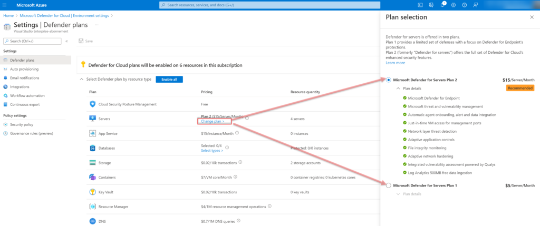Click the Save disk icon
This screenshot has width=540, height=226.
pos(81,41)
